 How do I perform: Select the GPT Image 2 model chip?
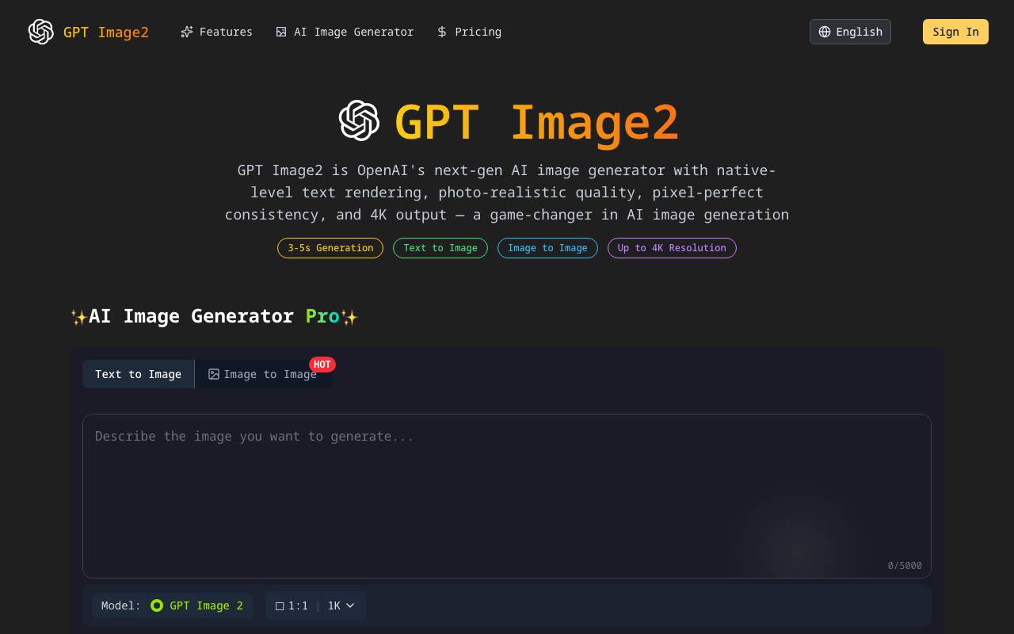pos(172,605)
